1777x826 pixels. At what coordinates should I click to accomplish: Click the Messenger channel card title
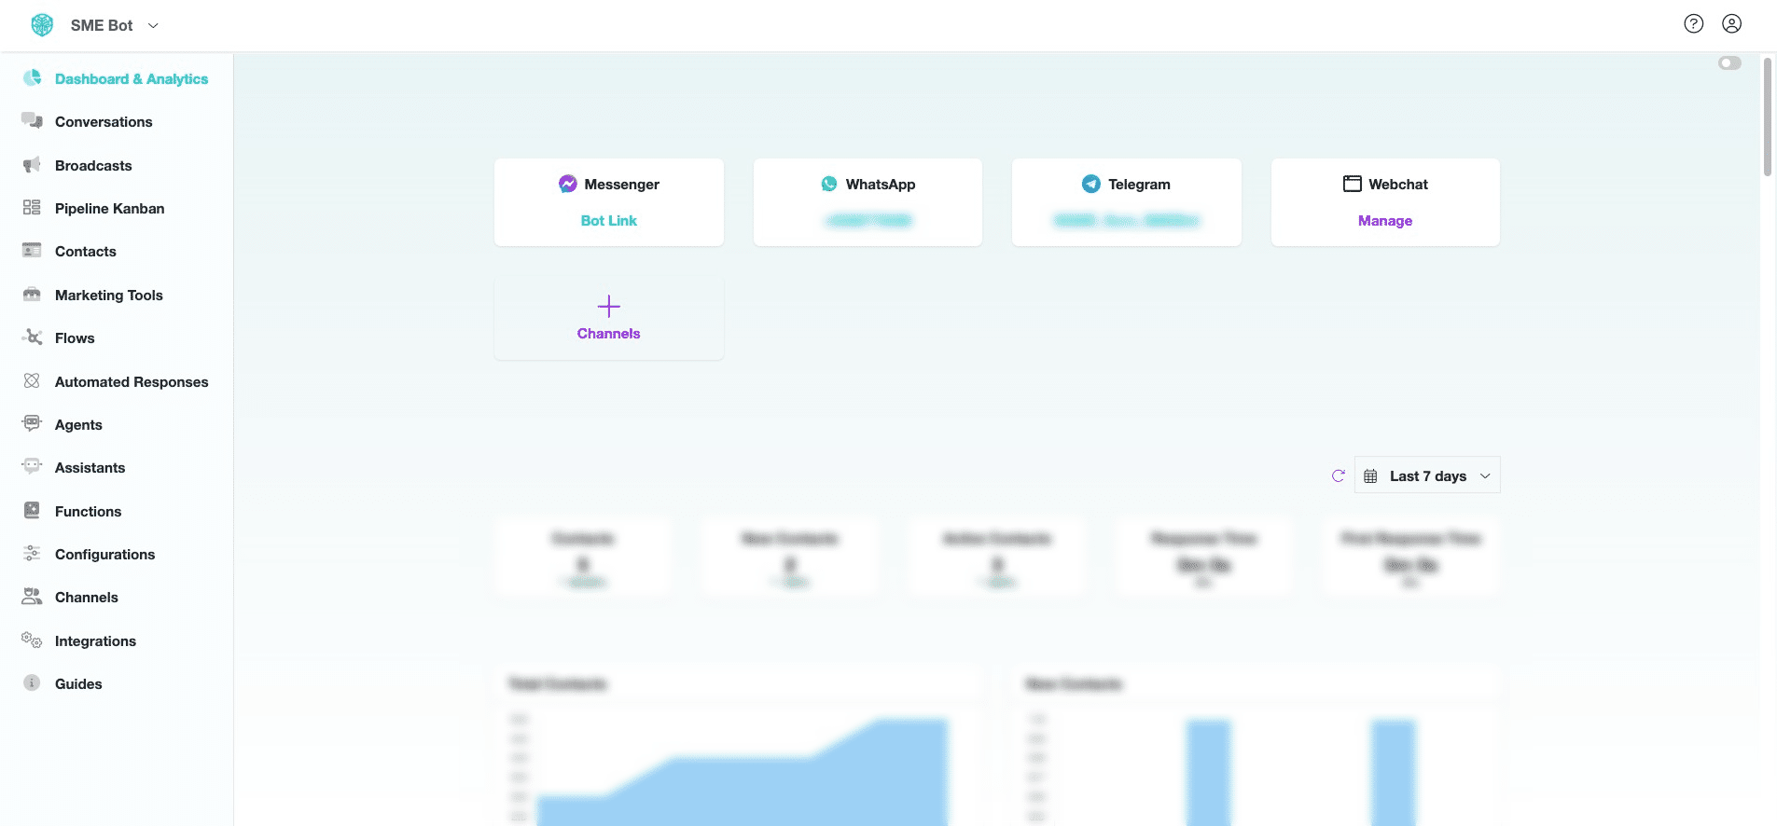click(622, 185)
